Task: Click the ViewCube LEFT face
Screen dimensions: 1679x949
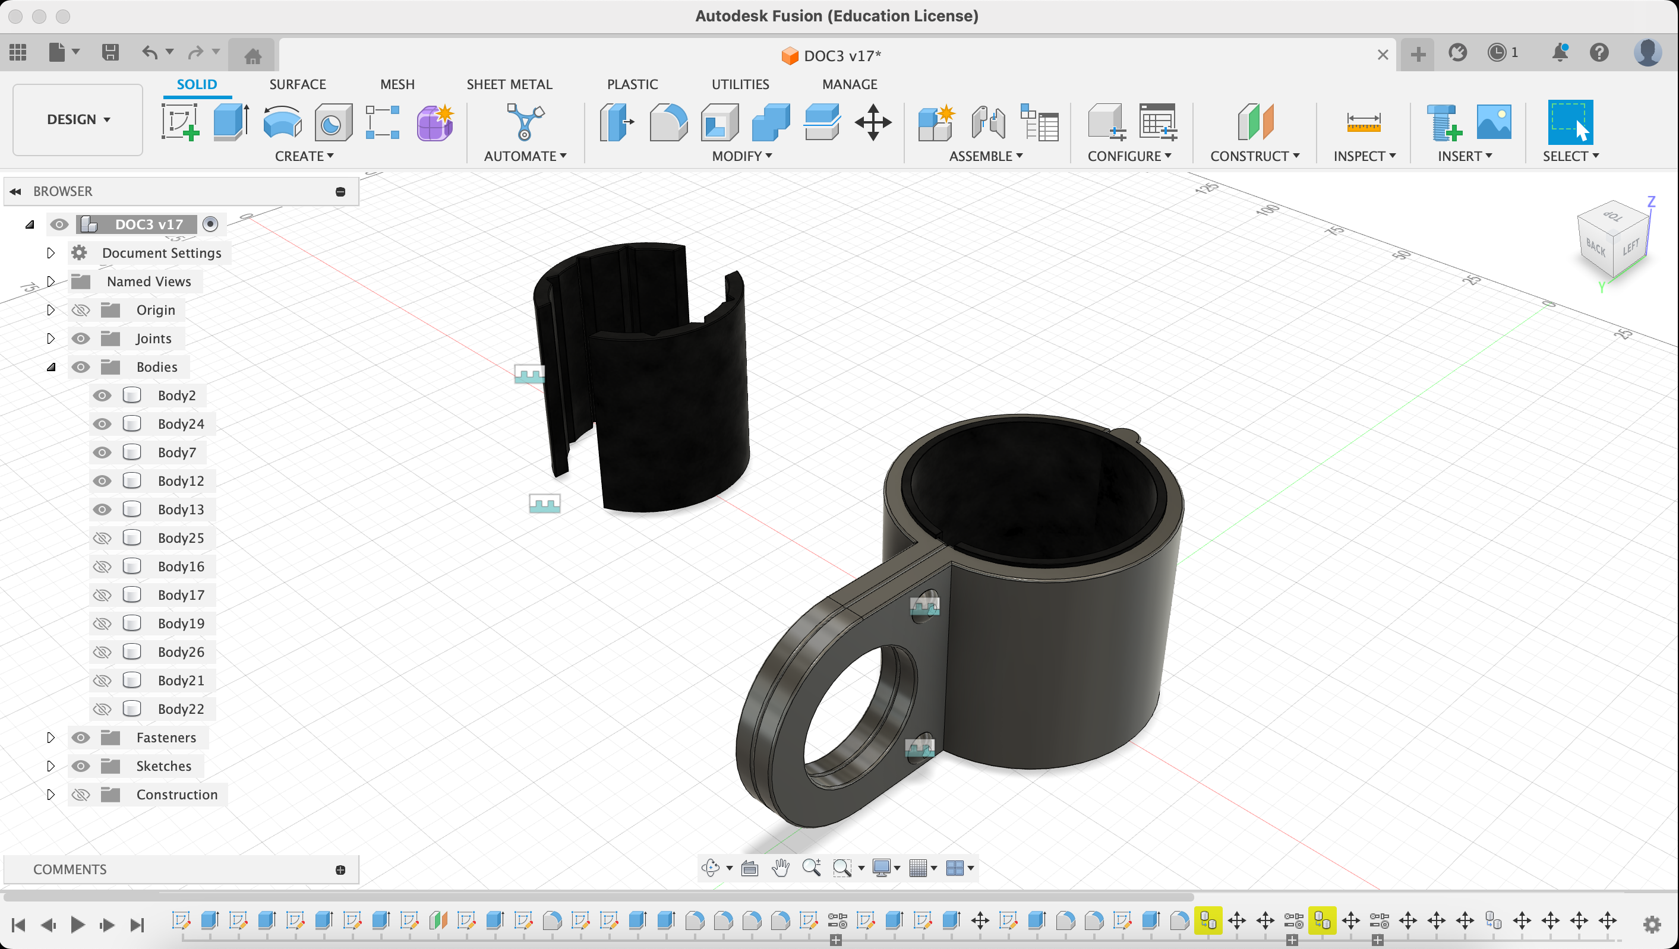Action: pos(1631,248)
